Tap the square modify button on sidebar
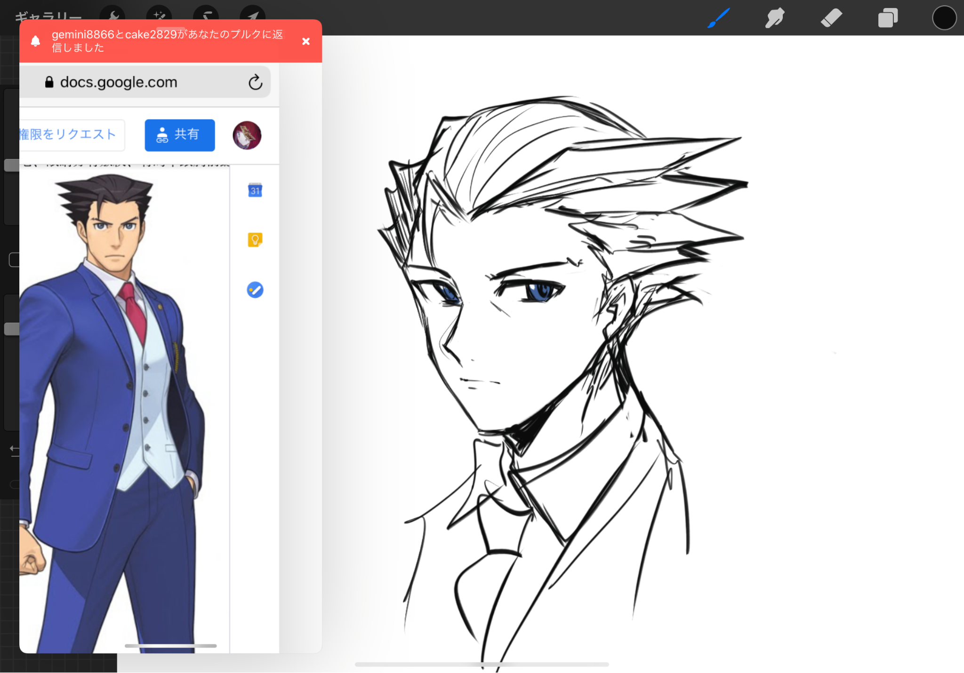The height and width of the screenshot is (673, 964). coord(14,260)
